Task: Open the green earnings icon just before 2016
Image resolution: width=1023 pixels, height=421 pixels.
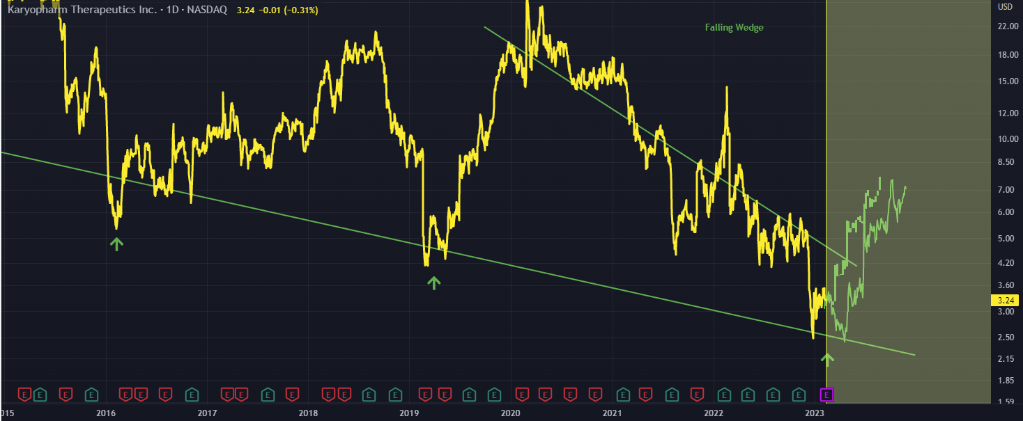Action: (x=91, y=395)
